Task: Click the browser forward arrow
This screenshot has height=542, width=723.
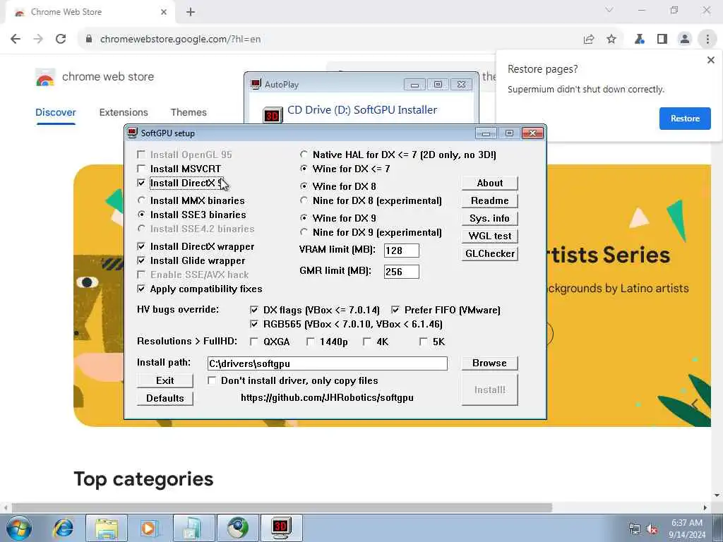Action: point(38,40)
